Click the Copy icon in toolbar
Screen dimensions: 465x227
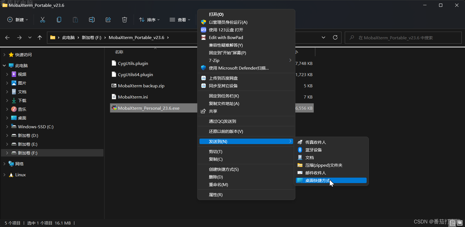coord(59,20)
